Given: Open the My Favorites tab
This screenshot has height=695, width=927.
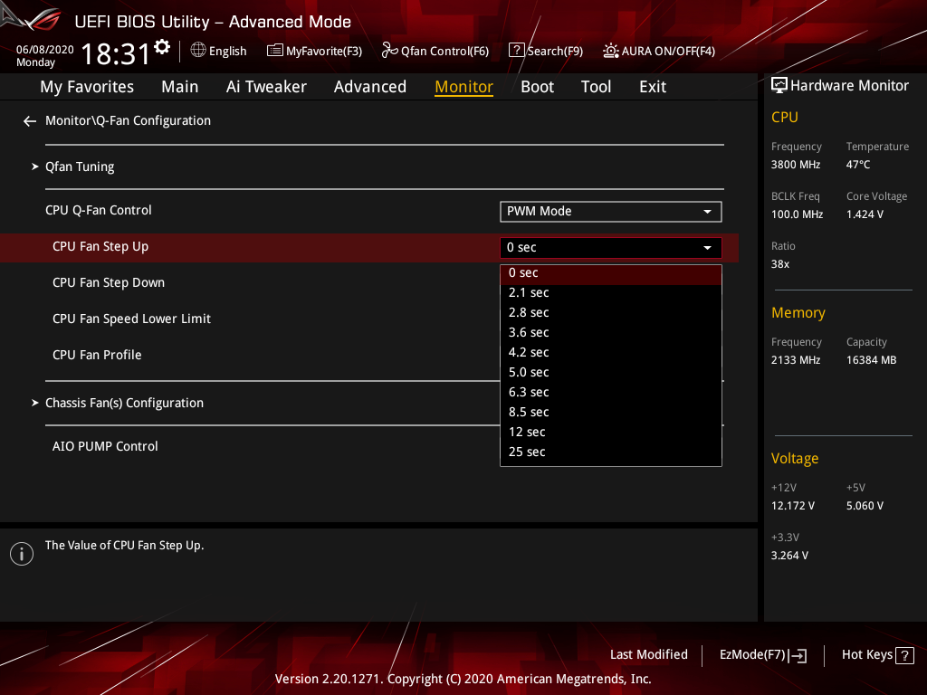Looking at the screenshot, I should pos(87,87).
